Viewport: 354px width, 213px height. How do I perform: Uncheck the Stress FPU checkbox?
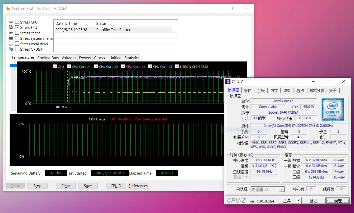pos(17,27)
